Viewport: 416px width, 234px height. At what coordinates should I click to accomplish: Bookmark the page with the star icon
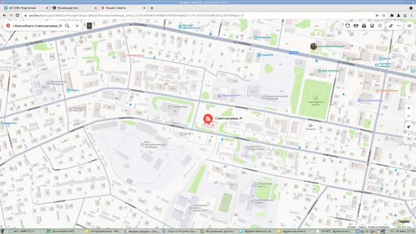coord(384,16)
